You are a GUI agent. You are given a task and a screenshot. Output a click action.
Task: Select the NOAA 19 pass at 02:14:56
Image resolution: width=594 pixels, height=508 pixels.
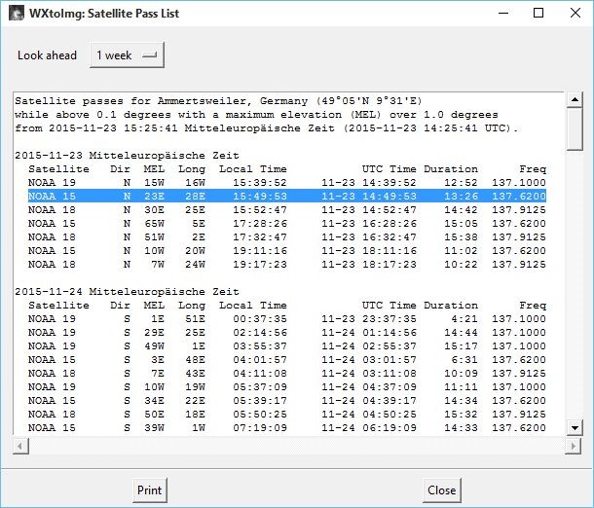(x=286, y=333)
